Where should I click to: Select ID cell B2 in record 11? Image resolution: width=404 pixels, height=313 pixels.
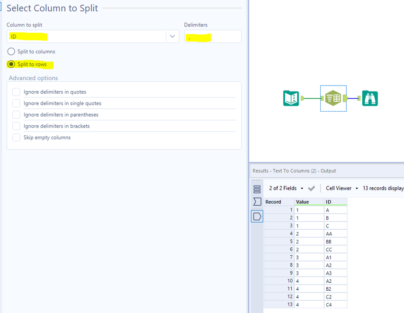(335, 289)
